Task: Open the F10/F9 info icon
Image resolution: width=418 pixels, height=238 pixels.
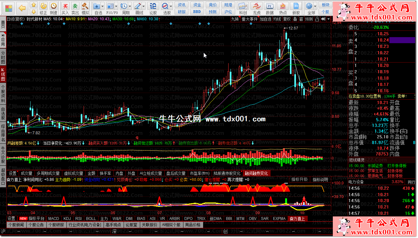Action: click(110, 8)
